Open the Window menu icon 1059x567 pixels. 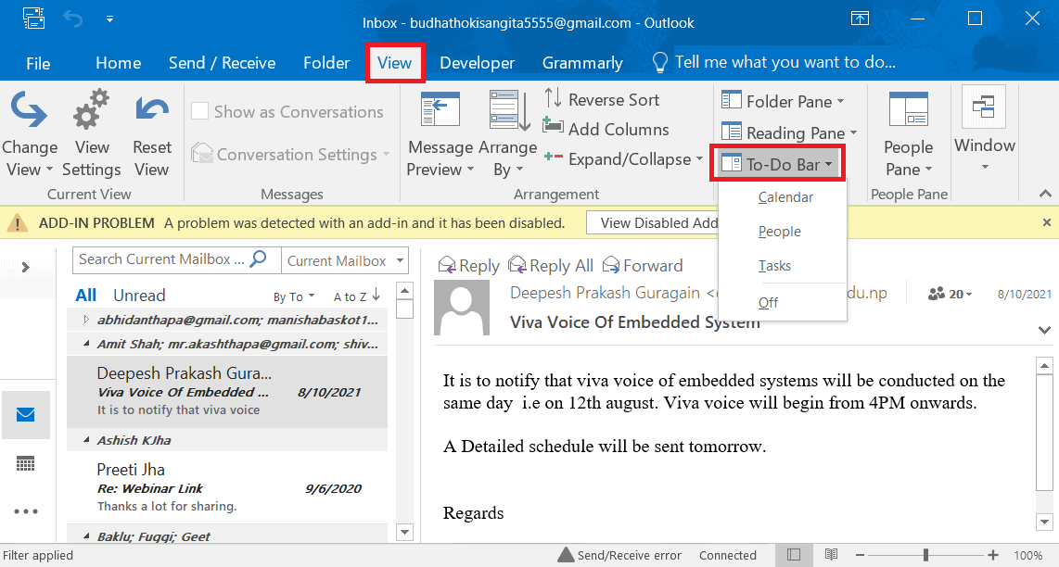pyautogui.click(x=984, y=108)
